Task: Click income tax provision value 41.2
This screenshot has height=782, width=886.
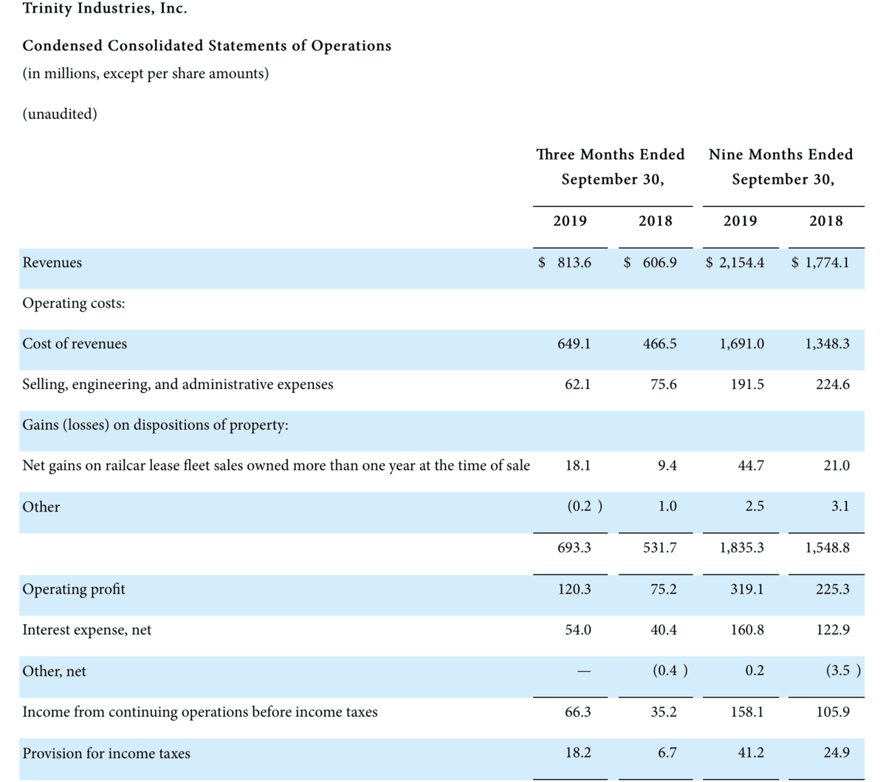Action: [x=751, y=752]
